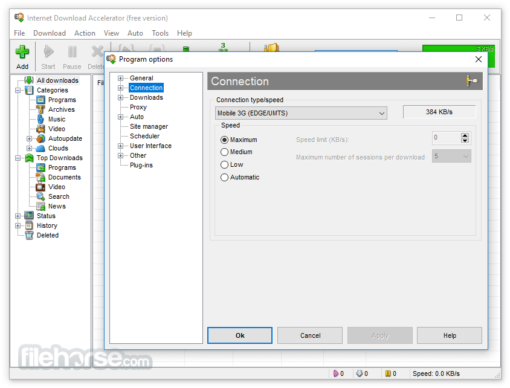
Task: Open the Tools menu
Action: 160,33
